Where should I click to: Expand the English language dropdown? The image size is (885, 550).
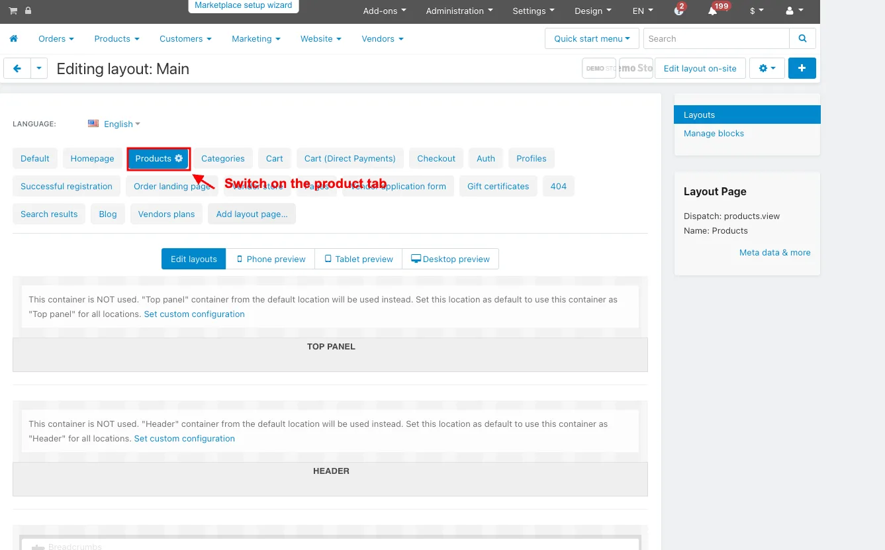pos(114,124)
